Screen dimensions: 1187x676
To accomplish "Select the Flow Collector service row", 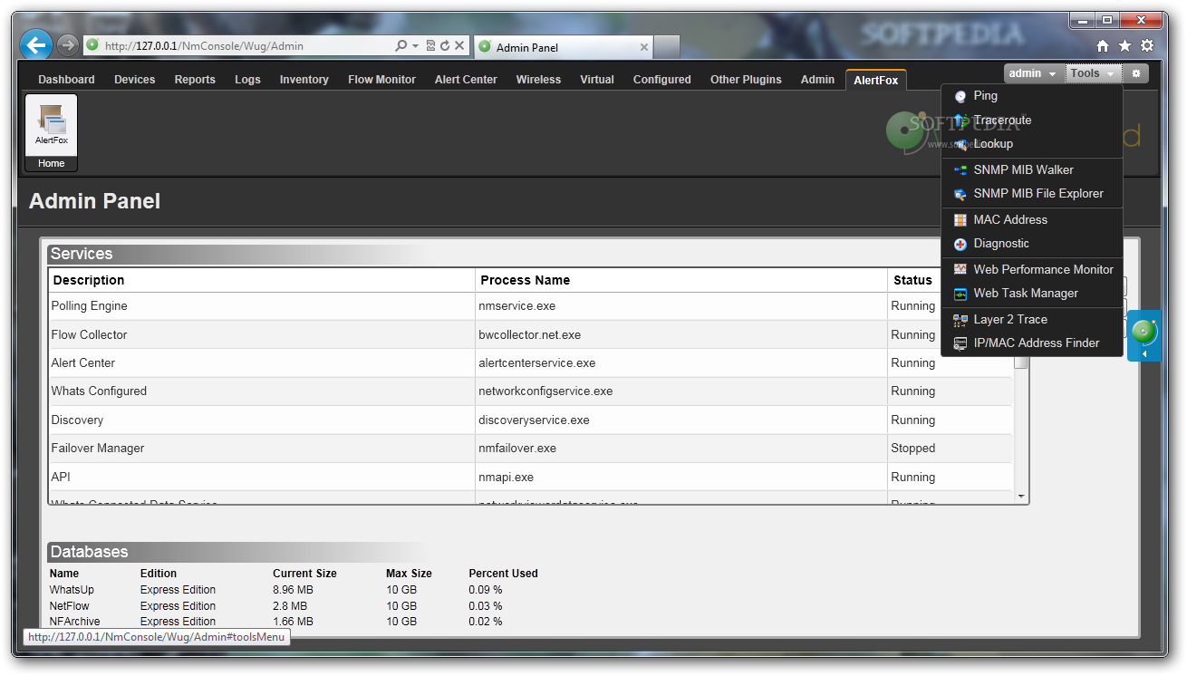I will coord(531,334).
